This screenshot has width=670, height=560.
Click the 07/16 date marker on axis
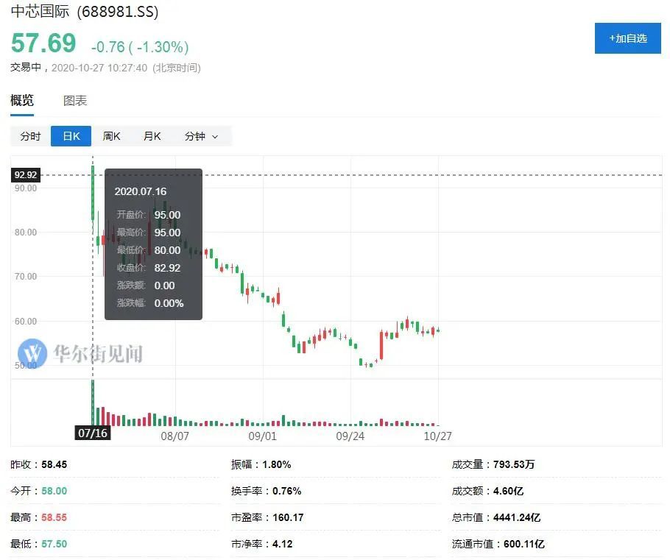pyautogui.click(x=93, y=433)
